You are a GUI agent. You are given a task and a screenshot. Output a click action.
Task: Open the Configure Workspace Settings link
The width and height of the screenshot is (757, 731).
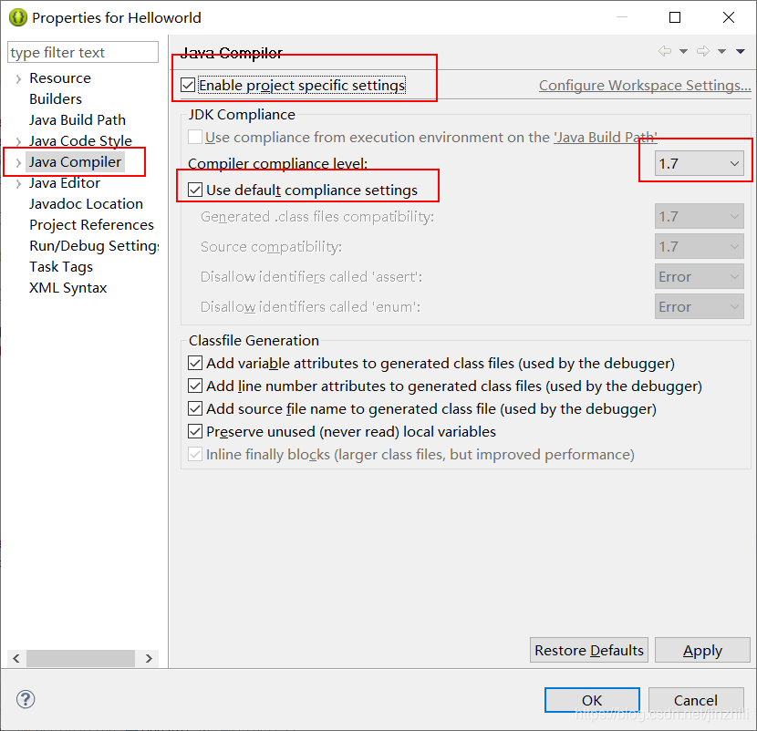(x=644, y=85)
